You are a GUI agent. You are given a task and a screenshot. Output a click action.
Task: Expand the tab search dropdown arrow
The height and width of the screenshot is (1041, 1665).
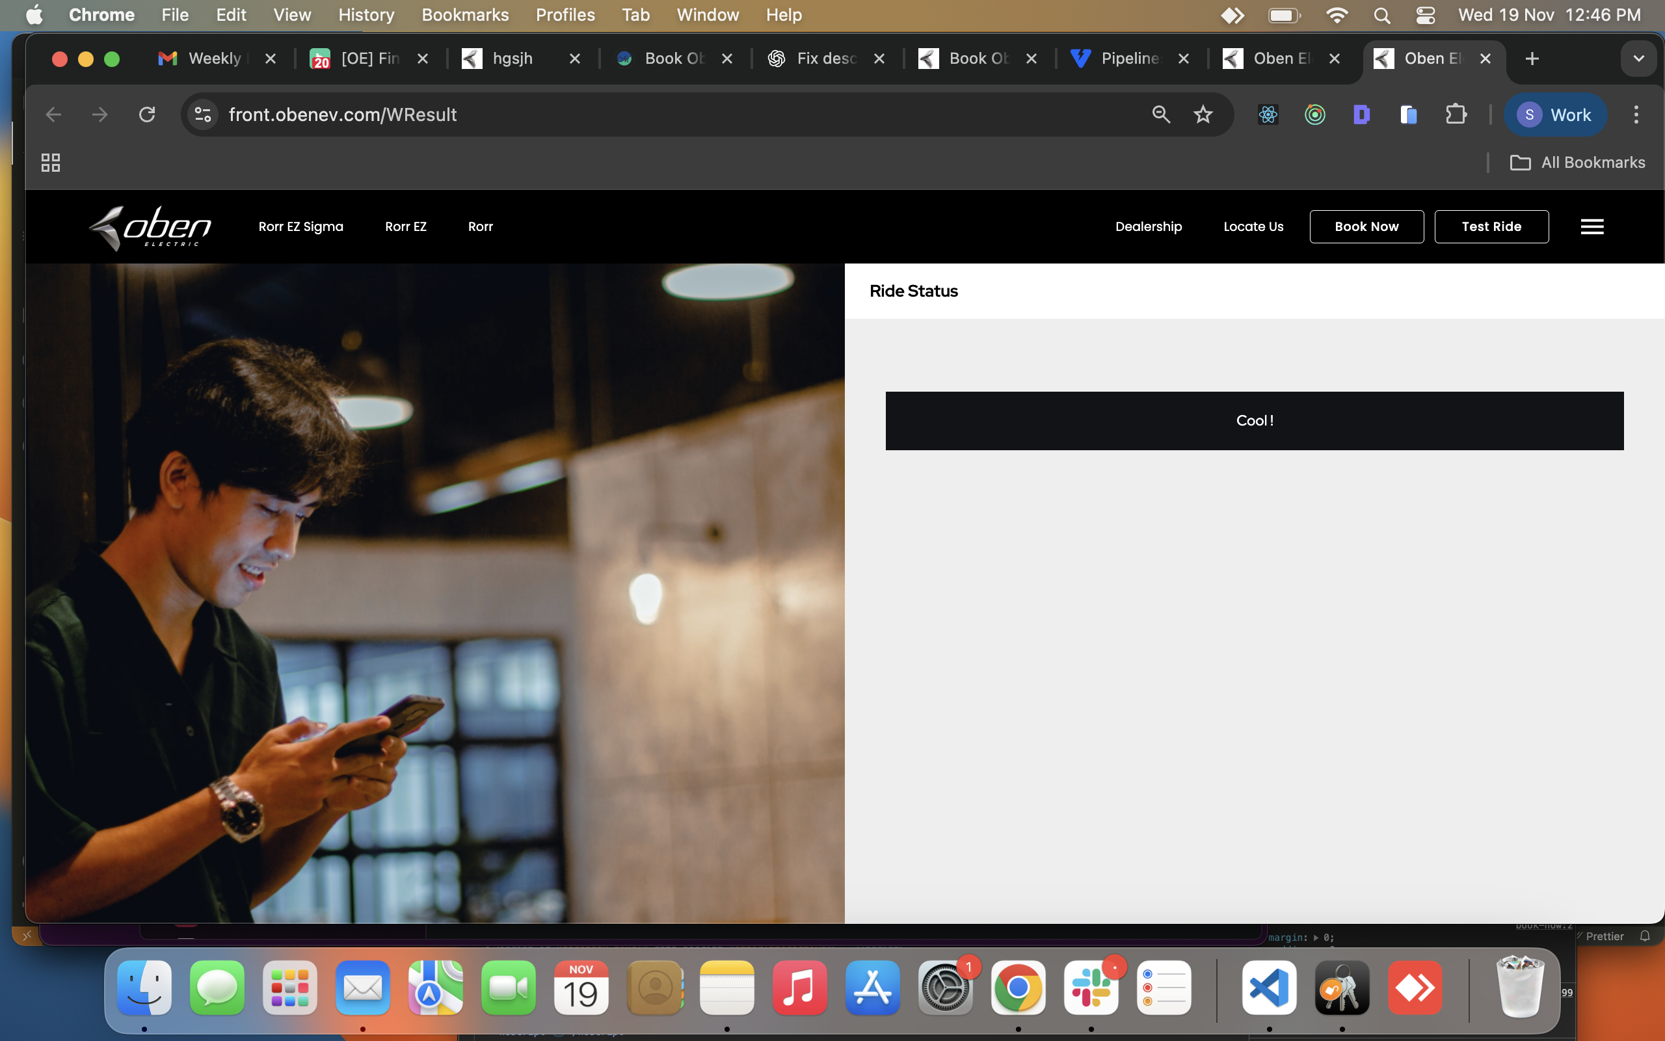pyautogui.click(x=1638, y=59)
